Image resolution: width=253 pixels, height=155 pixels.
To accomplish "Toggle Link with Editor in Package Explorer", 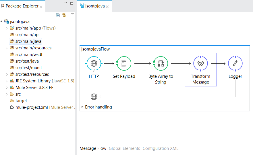I will 64,15.
